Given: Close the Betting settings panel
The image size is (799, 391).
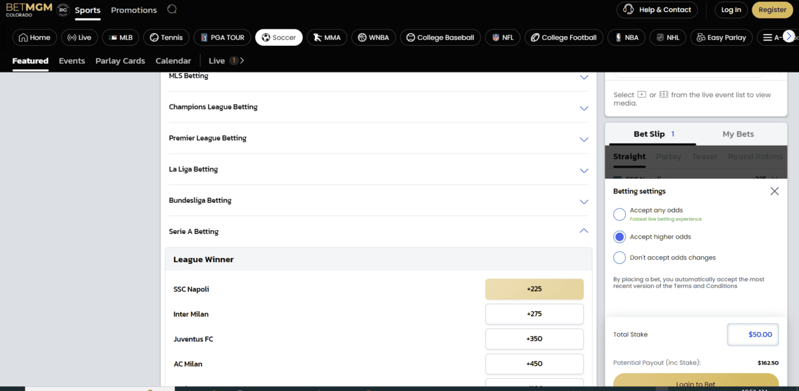Looking at the screenshot, I should coord(774,191).
